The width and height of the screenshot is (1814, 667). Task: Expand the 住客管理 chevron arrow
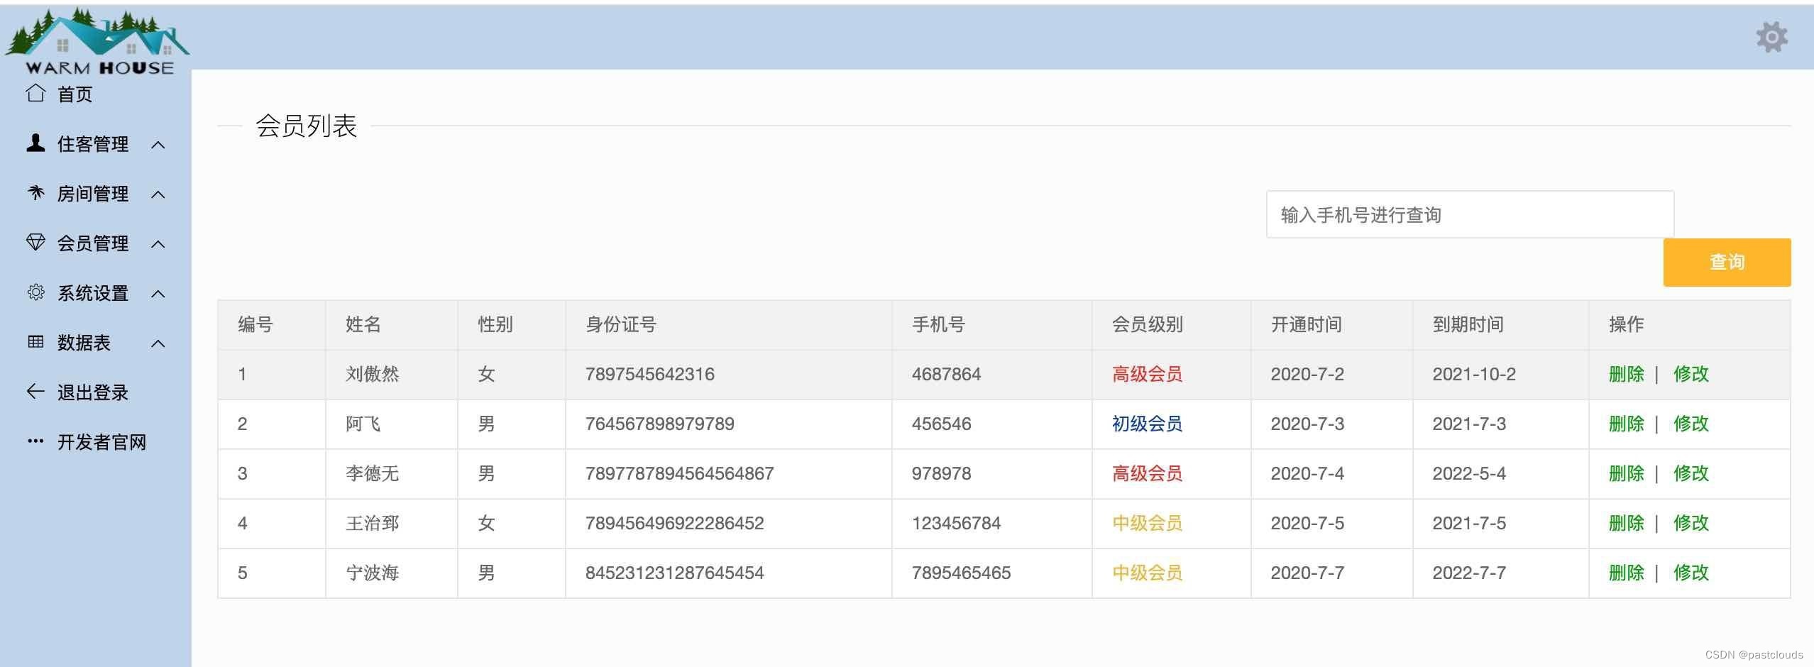158,145
